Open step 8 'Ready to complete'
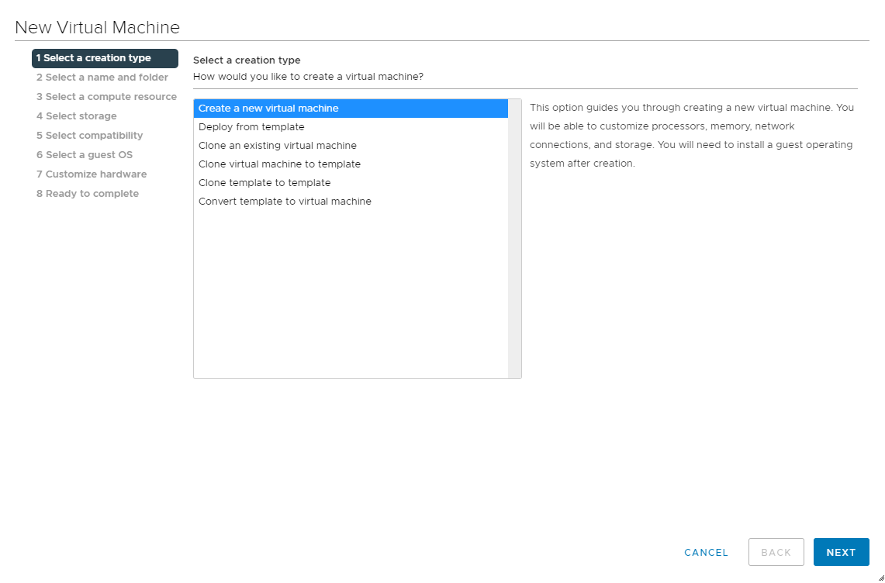885x583 pixels. [88, 194]
